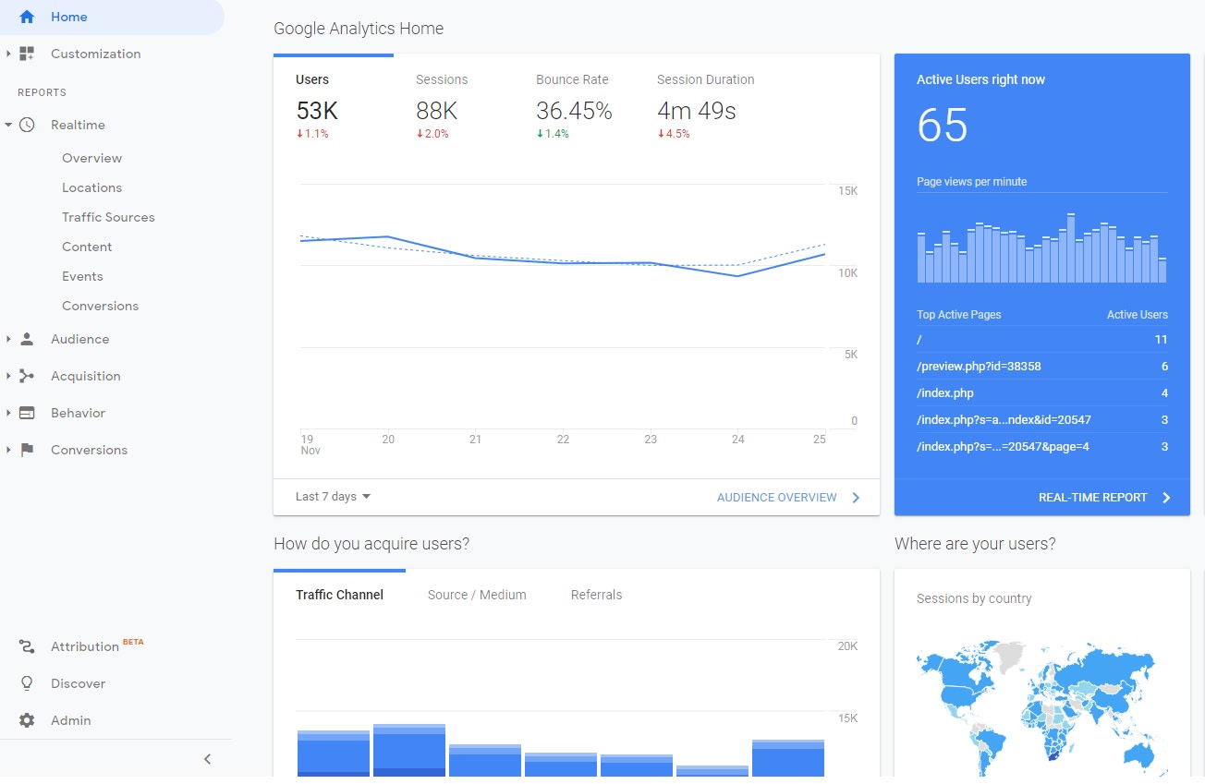The height and width of the screenshot is (784, 1205).
Task: Collapse the Realtime section arrow
Action: 8,125
